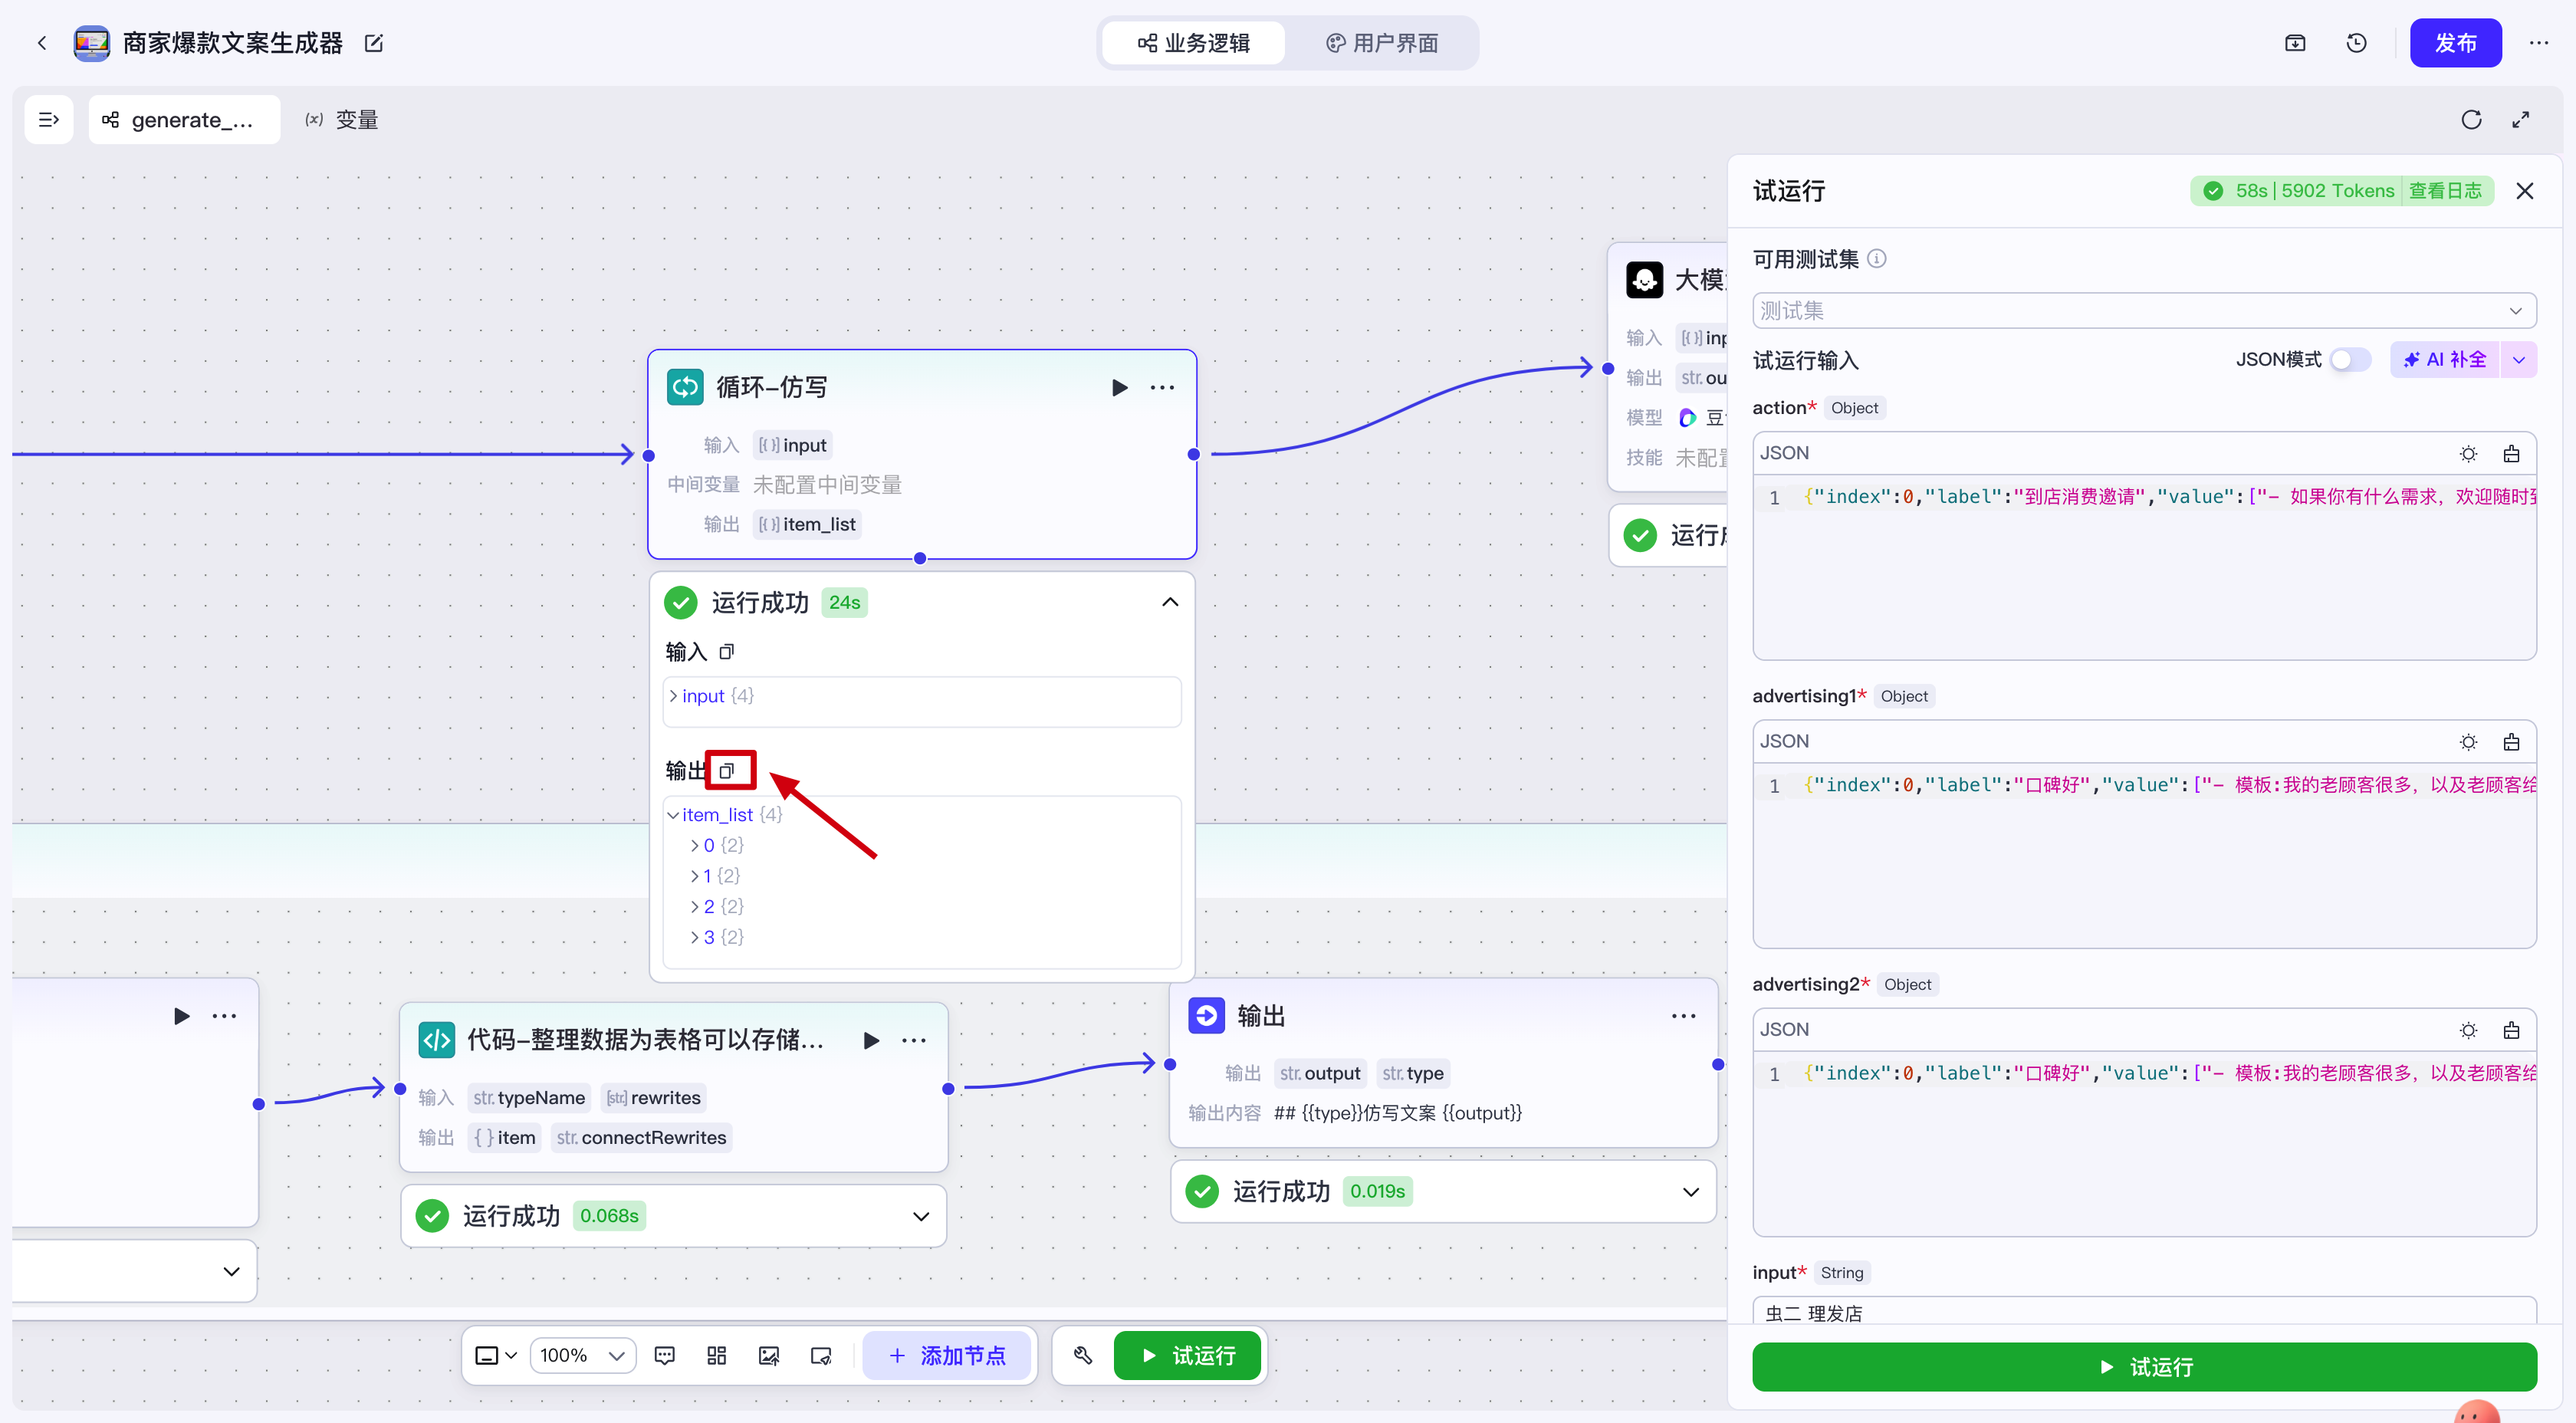Collapse the sidebar with the menu toggle icon
Image resolution: width=2576 pixels, height=1423 pixels.
48,120
